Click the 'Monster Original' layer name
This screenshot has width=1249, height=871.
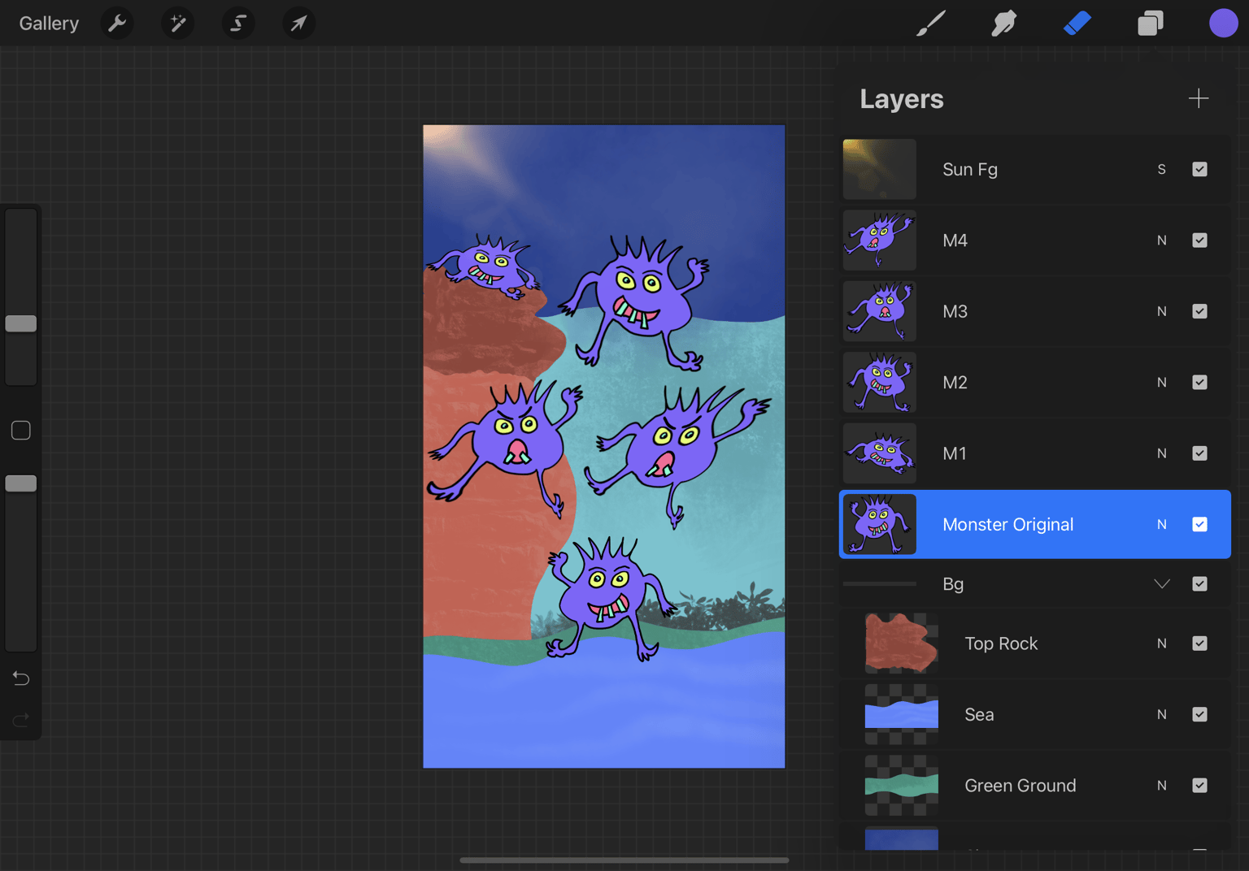tap(1008, 524)
